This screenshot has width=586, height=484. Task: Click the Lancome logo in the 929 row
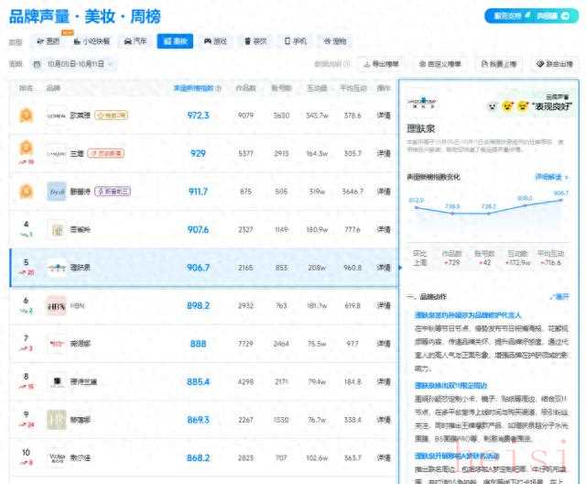[x=56, y=153]
